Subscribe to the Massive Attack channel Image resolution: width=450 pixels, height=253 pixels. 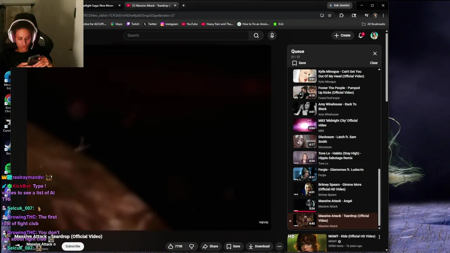coord(73,246)
